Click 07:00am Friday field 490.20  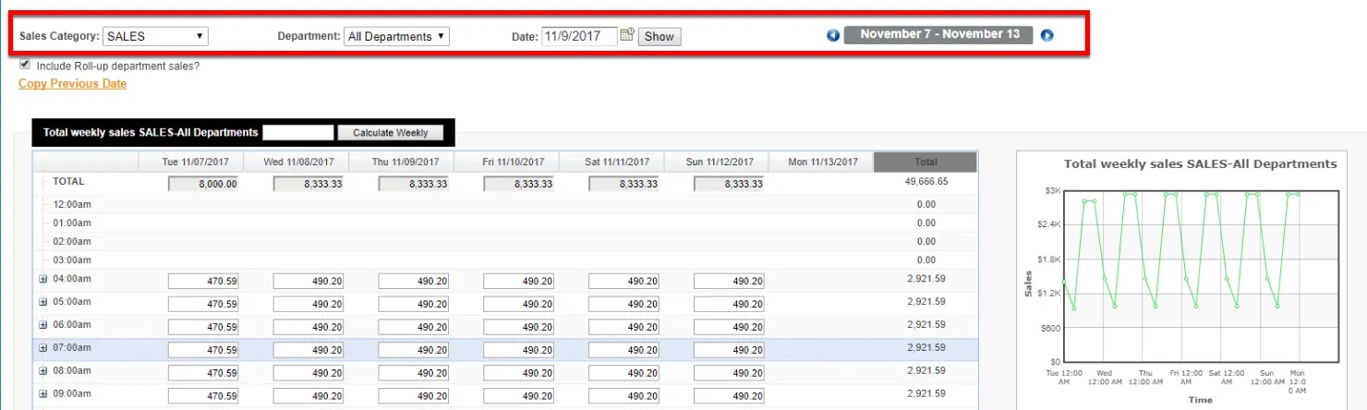pyautogui.click(x=519, y=350)
